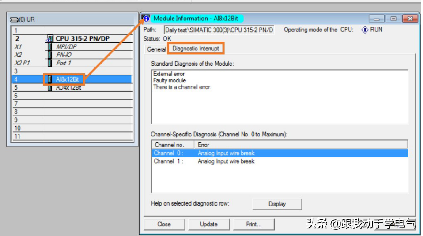This screenshot has height=236, width=423.
Task: Click the Module Information window title icon
Action: pyautogui.click(x=146, y=19)
